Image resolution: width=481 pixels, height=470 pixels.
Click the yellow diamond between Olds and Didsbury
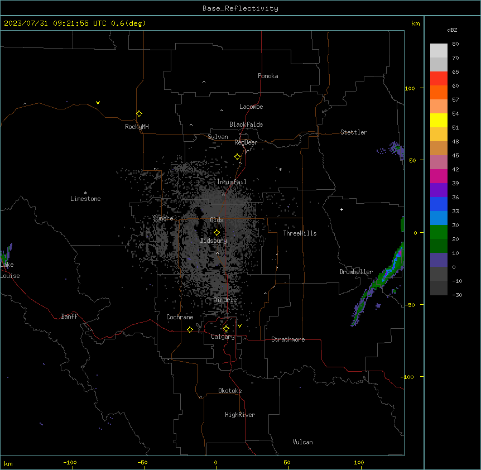(217, 233)
